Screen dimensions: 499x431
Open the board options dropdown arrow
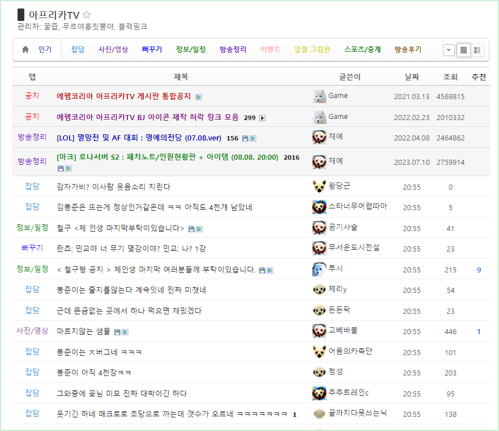pos(448,50)
